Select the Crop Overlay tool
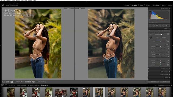 tap(150, 26)
